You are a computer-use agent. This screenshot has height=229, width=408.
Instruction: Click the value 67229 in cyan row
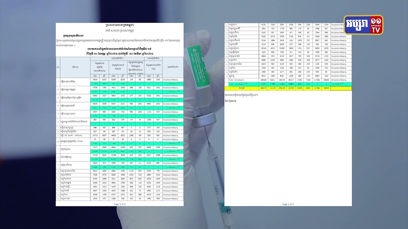point(95,159)
